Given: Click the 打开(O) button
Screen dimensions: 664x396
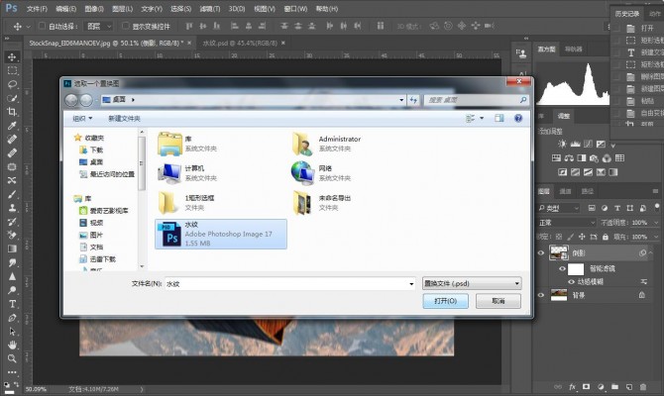Looking at the screenshot, I should 446,301.
